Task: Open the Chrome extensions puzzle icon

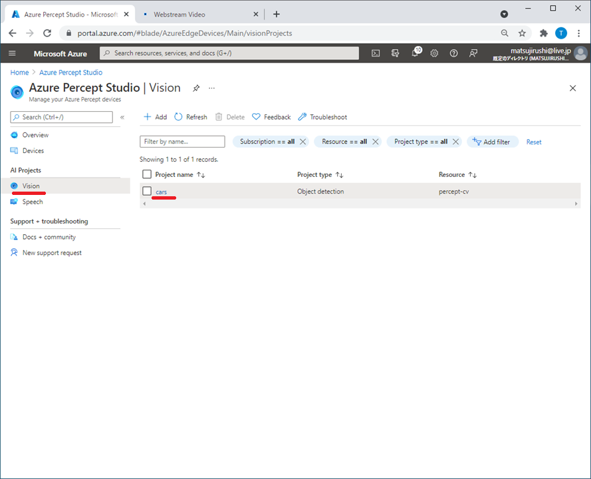Action: tap(544, 33)
